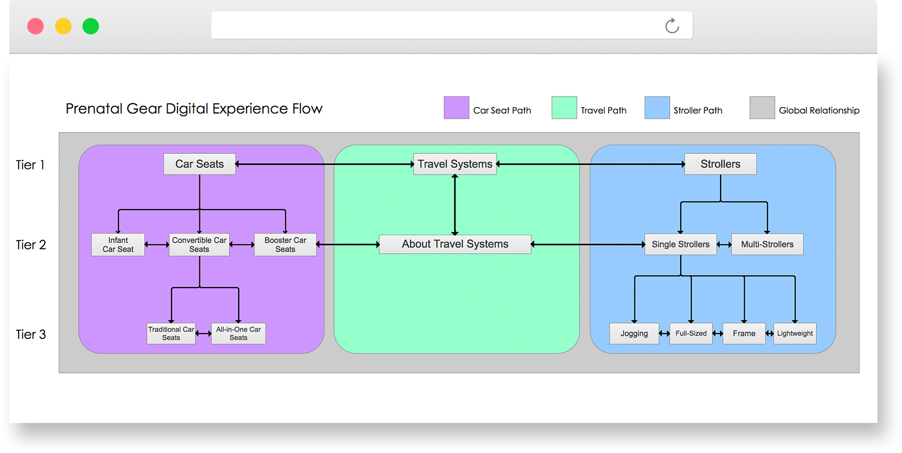Select the Strollers node
Viewport: 902px width, 453px height.
coord(721,164)
